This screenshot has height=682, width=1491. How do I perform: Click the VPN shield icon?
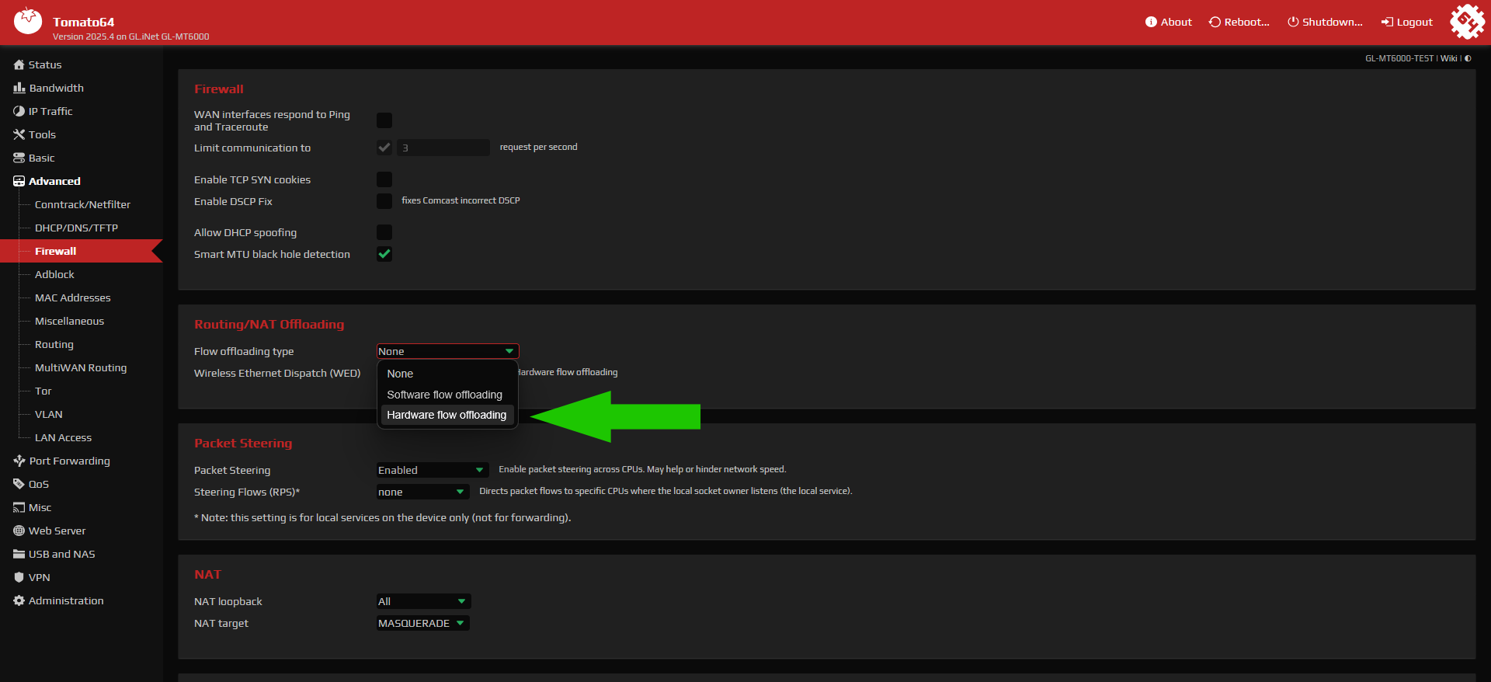tap(19, 577)
